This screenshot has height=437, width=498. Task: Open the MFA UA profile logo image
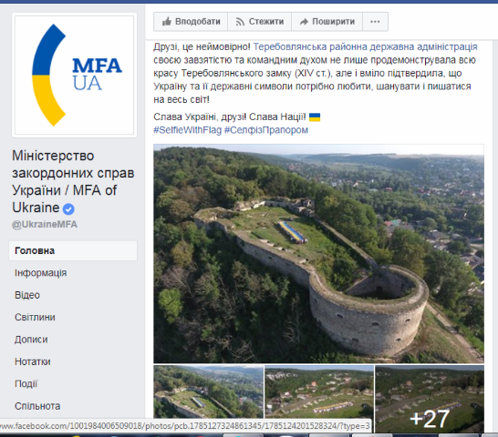(74, 76)
